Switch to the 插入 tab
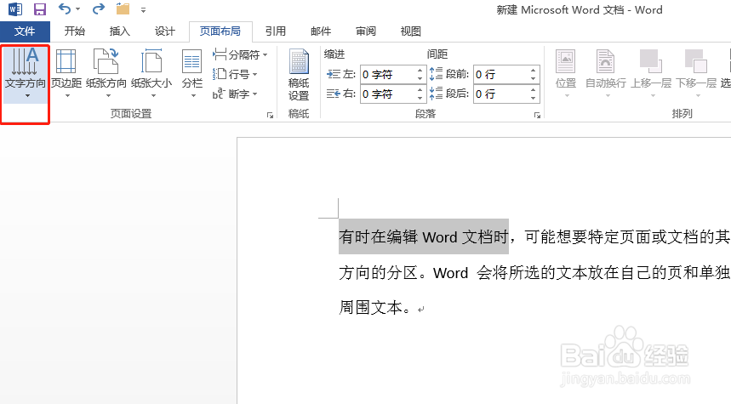Viewport: 731px width, 404px height. (x=120, y=31)
